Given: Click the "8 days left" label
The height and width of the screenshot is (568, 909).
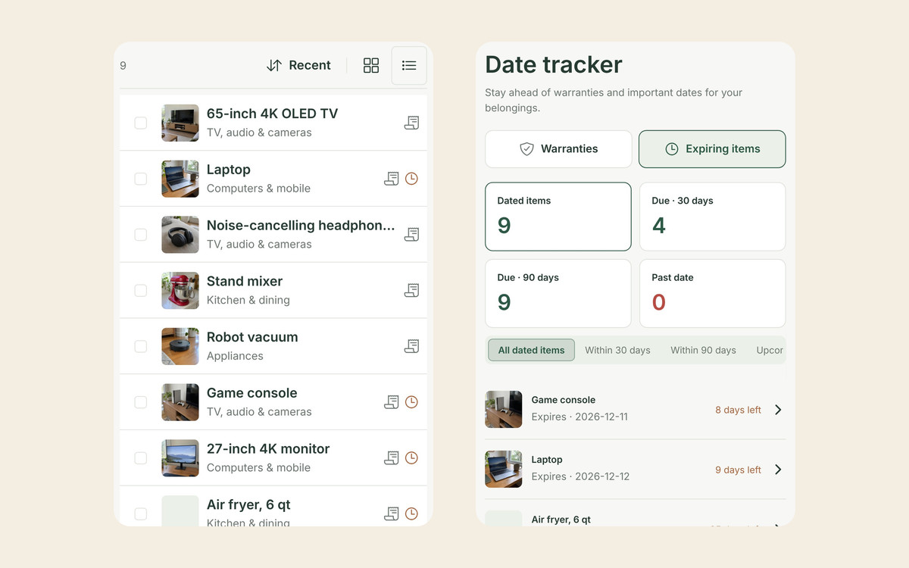Looking at the screenshot, I should [x=738, y=410].
